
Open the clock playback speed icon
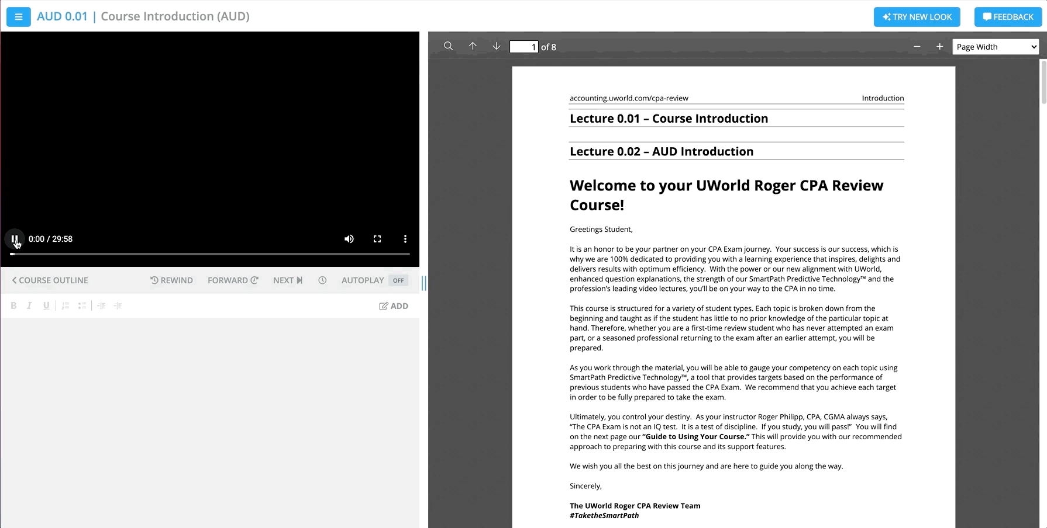coord(322,280)
